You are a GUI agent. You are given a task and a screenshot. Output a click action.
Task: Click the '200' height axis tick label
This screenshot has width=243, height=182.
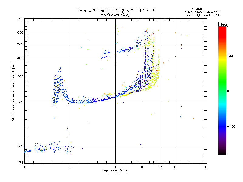(x=20, y=102)
